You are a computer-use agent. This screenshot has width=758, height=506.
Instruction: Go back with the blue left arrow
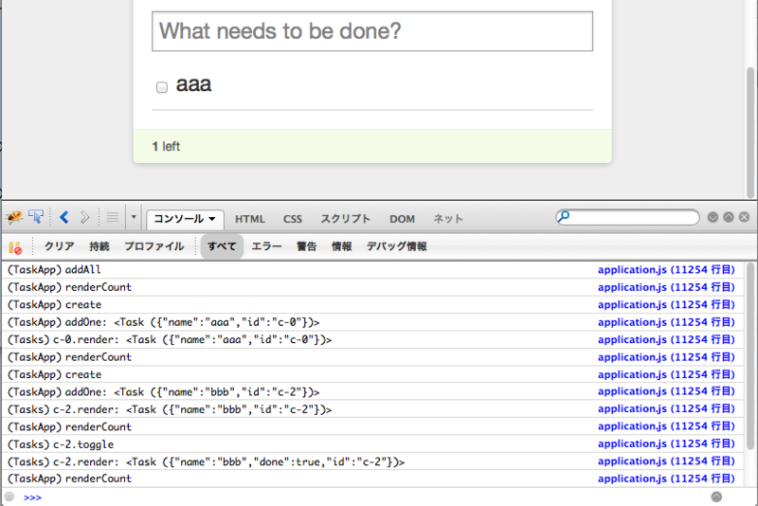(63, 218)
